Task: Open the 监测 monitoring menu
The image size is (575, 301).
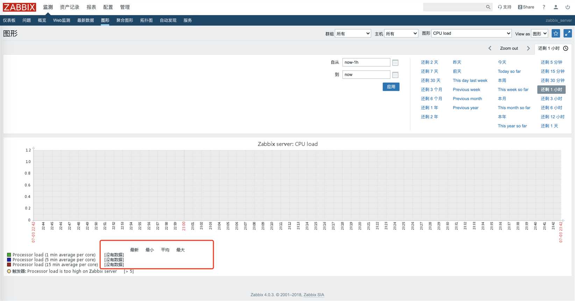Action: click(48, 7)
